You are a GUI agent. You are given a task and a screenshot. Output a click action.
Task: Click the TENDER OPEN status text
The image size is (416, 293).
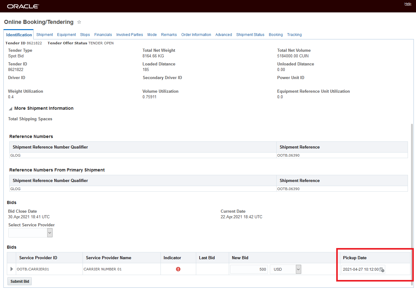101,43
